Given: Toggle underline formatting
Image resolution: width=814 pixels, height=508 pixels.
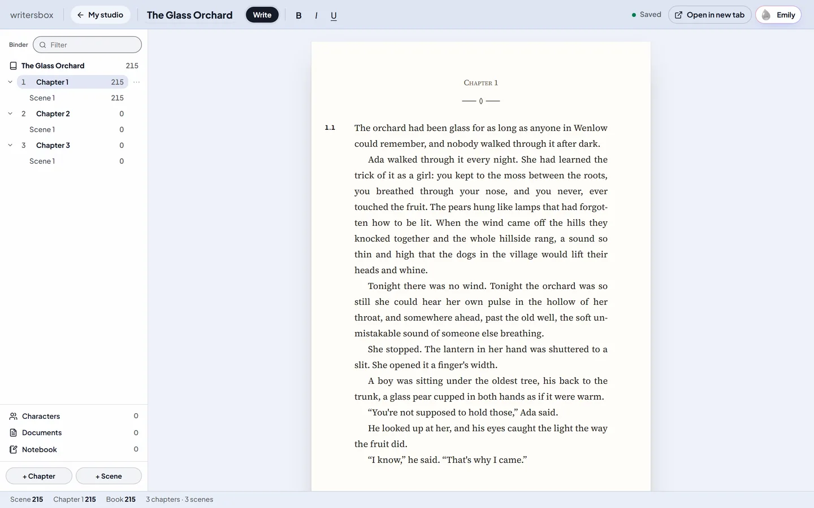Looking at the screenshot, I should coord(334,15).
